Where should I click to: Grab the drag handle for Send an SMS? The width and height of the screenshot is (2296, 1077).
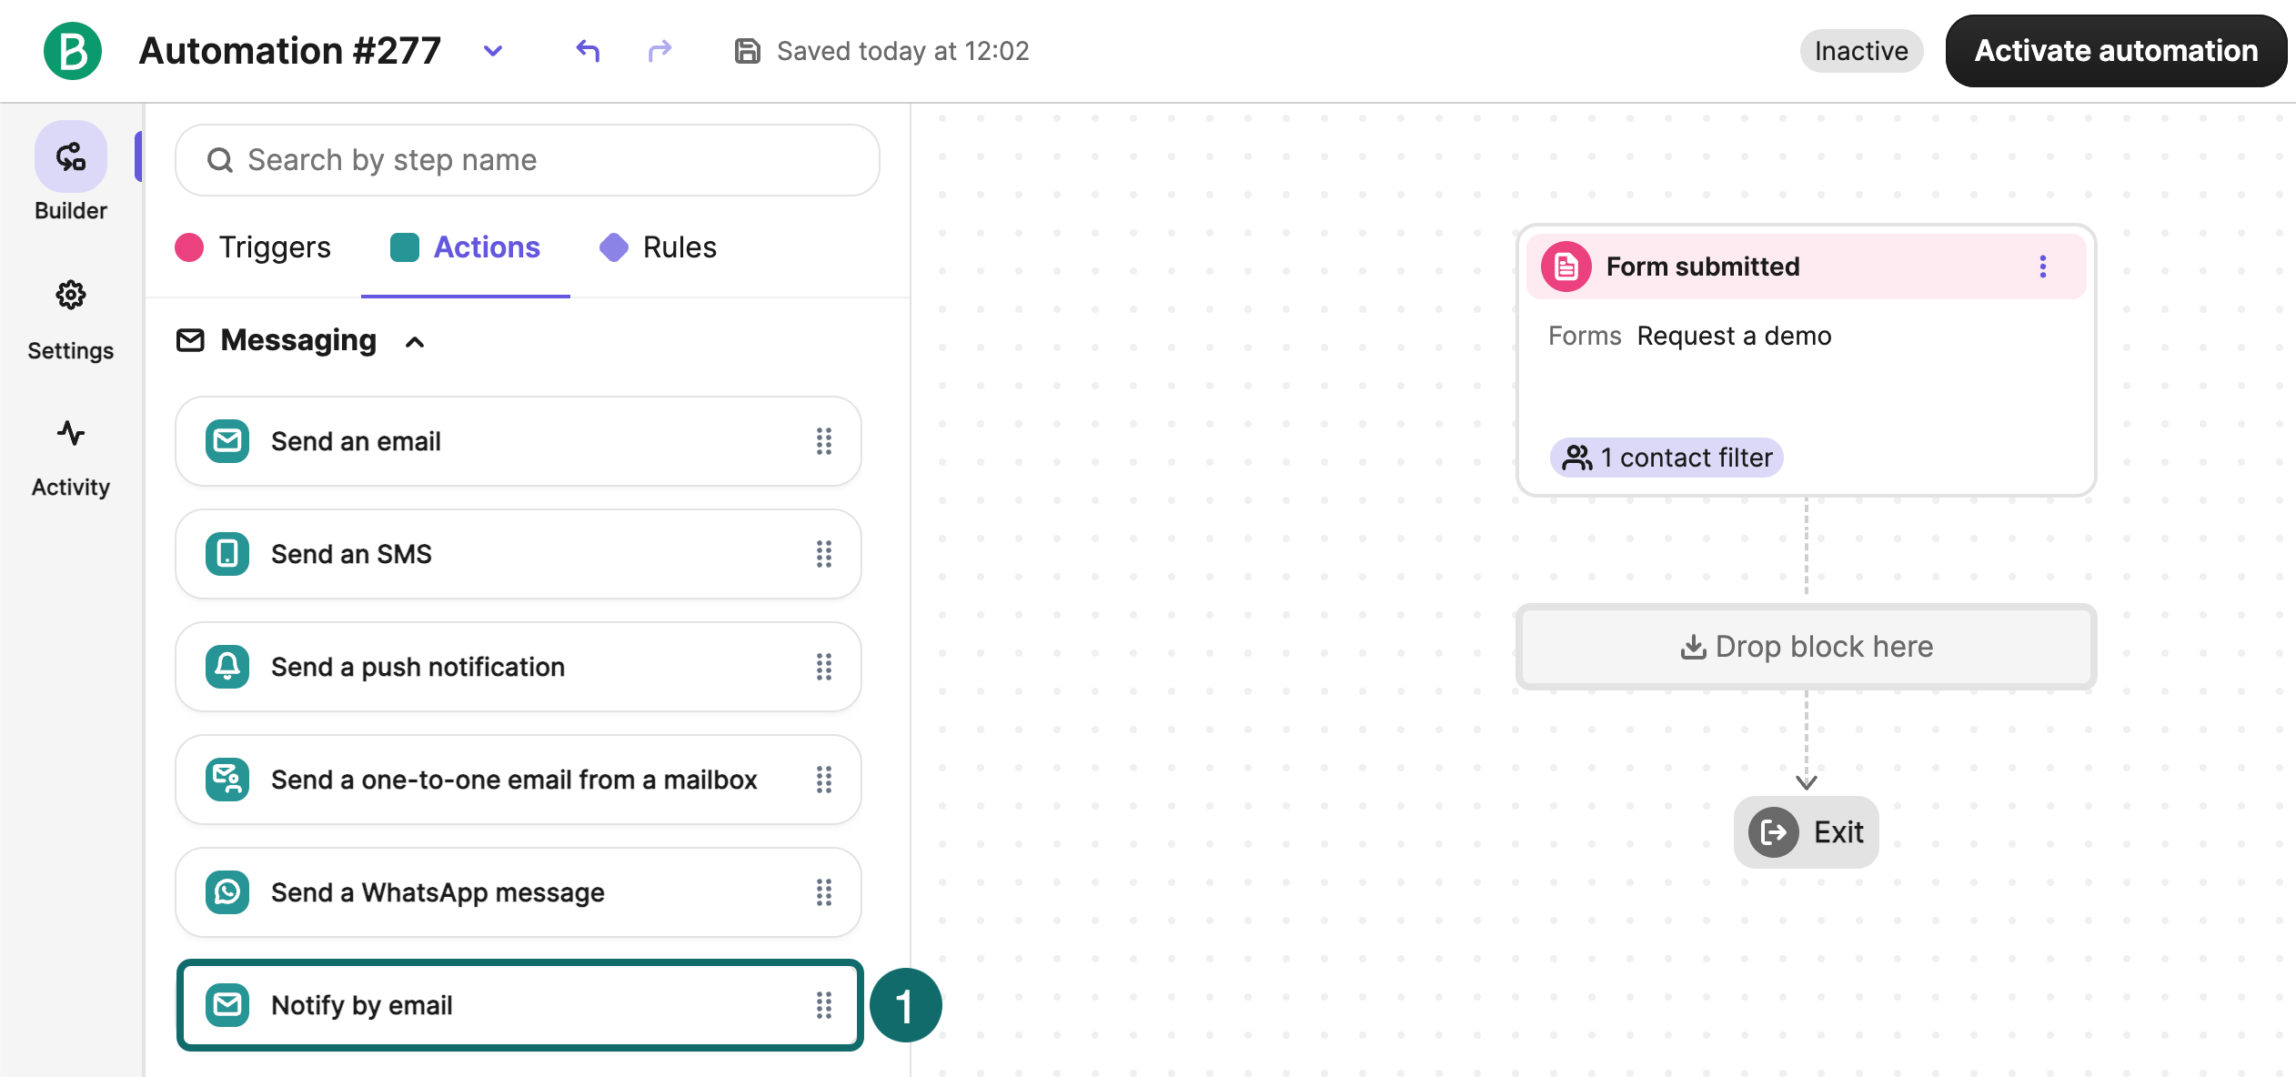point(824,554)
